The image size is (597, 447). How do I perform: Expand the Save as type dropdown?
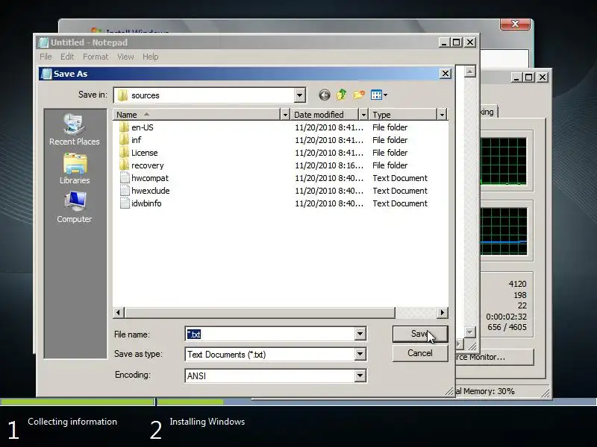(x=360, y=355)
